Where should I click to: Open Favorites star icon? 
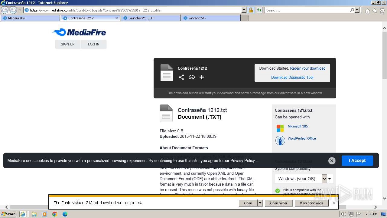tap(375, 11)
